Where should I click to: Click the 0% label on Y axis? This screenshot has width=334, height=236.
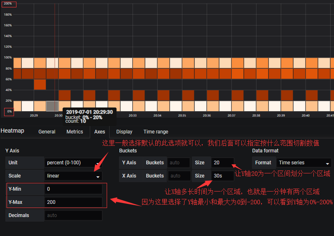pyautogui.click(x=9, y=112)
